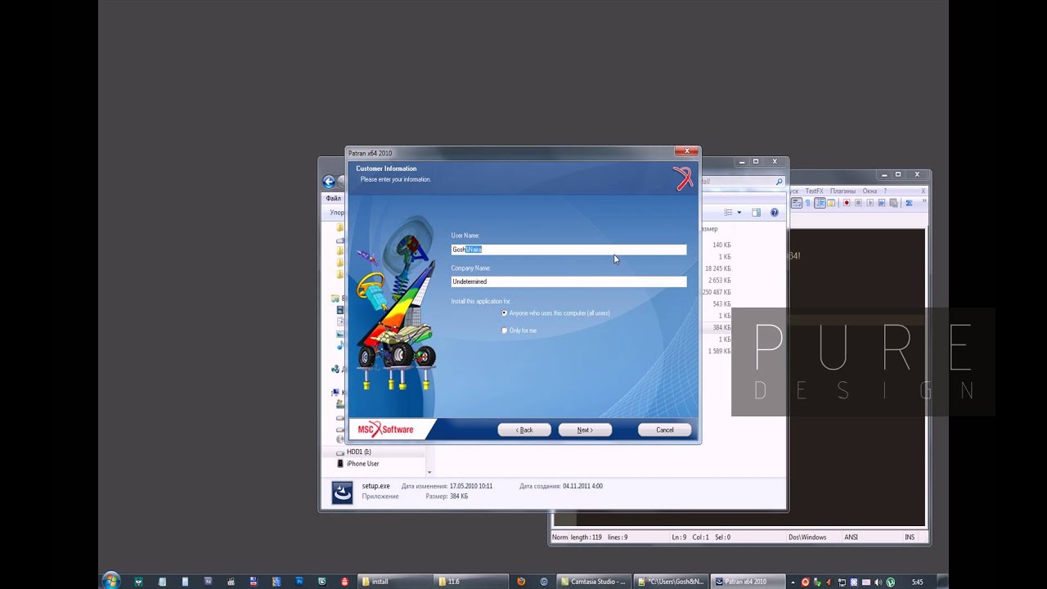The height and width of the screenshot is (589, 1047).
Task: Toggle indent guide icon in editor toolbar
Action: coord(820,203)
